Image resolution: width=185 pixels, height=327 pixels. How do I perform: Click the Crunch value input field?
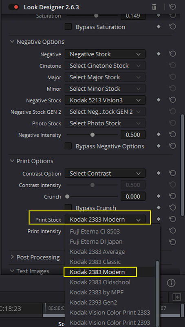tap(133, 197)
